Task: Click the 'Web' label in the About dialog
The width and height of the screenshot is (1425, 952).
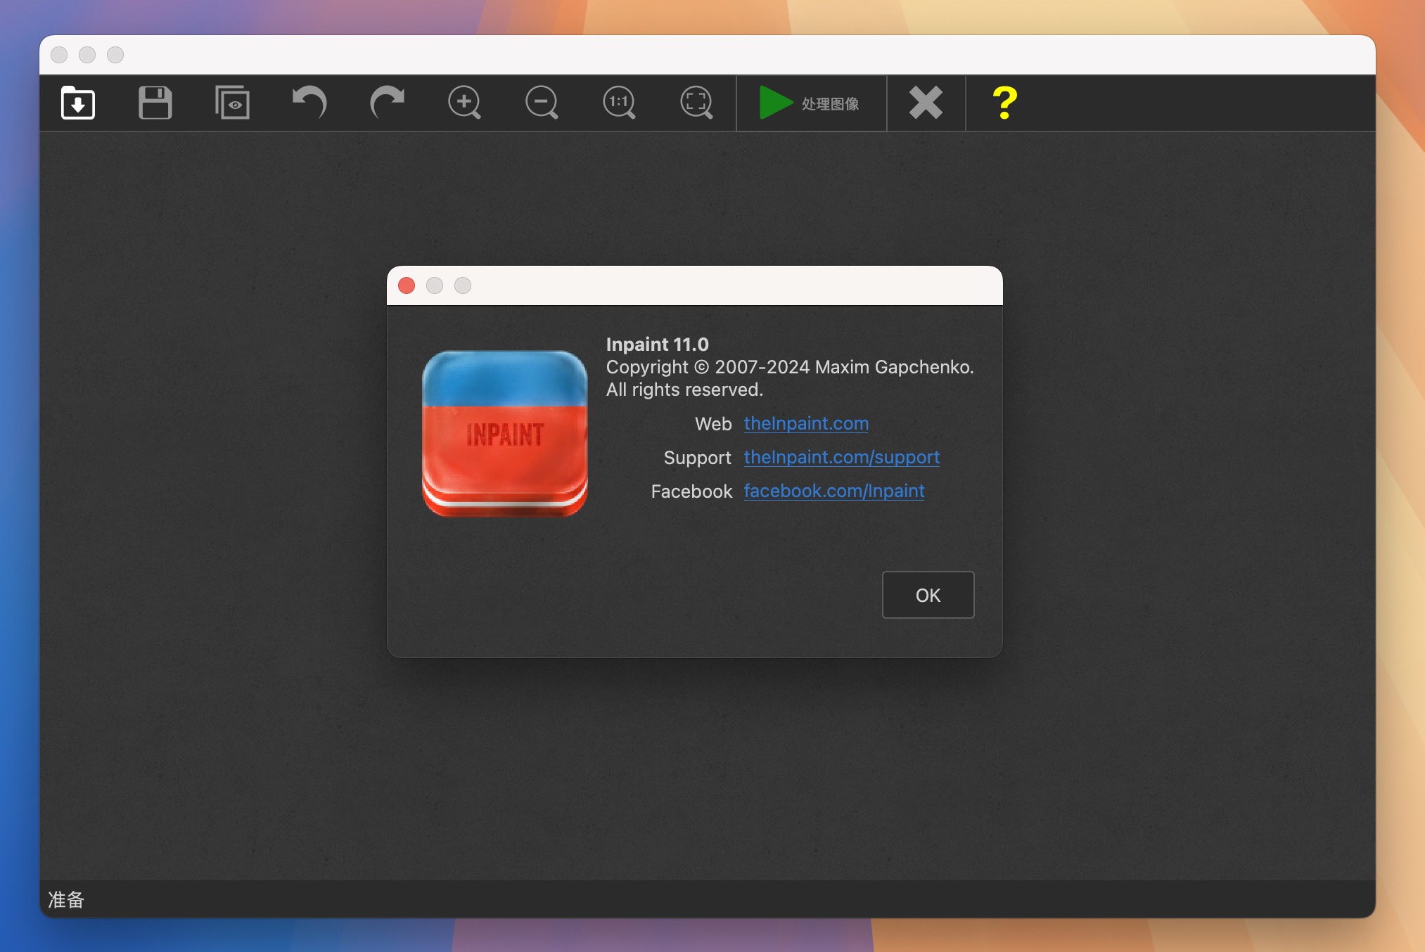Action: [x=713, y=424]
